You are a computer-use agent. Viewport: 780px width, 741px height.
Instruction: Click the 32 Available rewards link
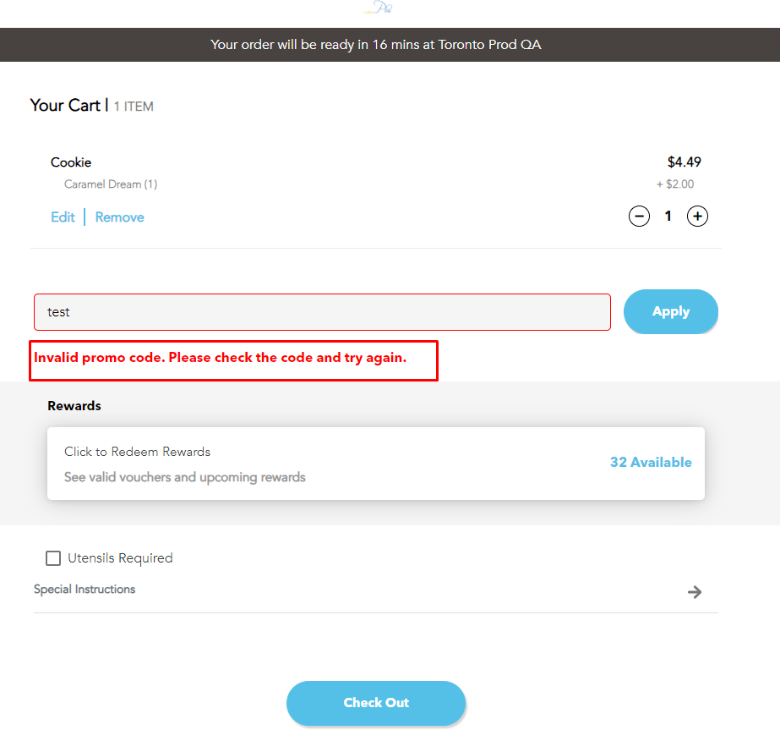click(651, 462)
